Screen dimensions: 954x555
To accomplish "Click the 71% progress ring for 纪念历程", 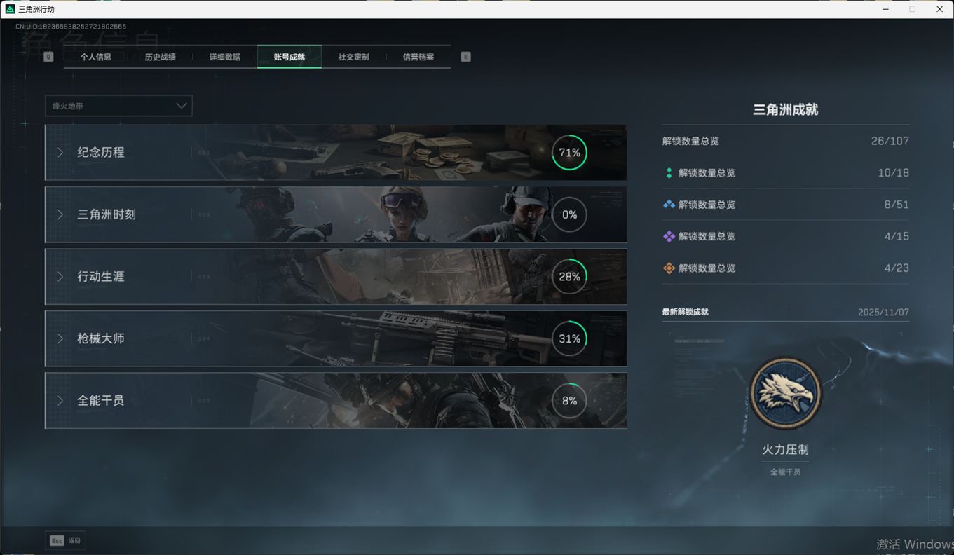I will (569, 153).
